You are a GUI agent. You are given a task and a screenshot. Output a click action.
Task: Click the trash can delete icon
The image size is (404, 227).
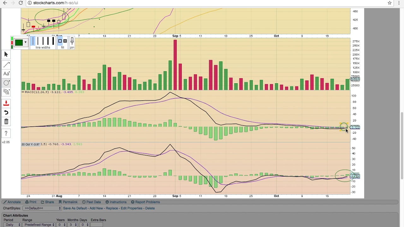pyautogui.click(x=6, y=122)
